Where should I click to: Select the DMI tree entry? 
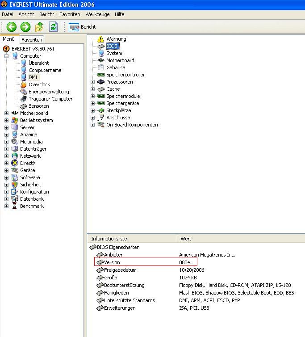[33, 77]
